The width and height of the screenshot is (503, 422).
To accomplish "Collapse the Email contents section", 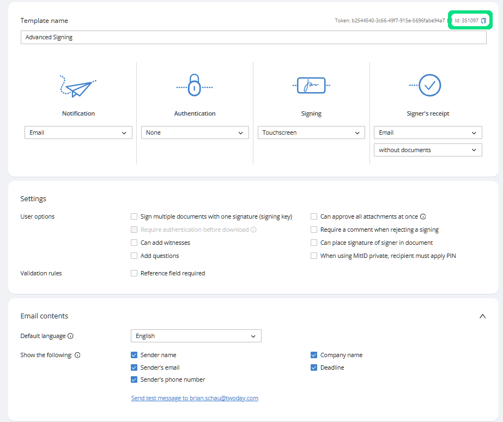I will (482, 316).
